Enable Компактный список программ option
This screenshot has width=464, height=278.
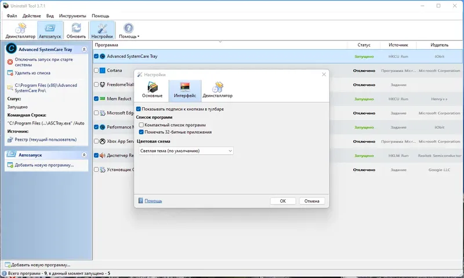pyautogui.click(x=141, y=125)
